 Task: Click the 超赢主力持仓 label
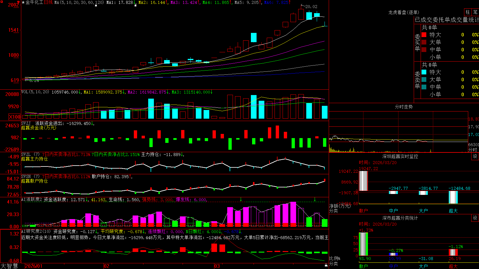tap(34, 159)
